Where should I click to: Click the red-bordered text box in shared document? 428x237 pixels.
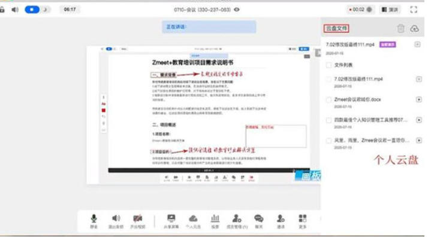click(276, 136)
